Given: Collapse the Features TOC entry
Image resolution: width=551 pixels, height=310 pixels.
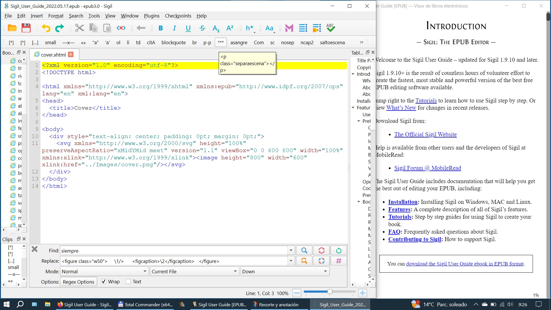Looking at the screenshot, I should 353,108.
